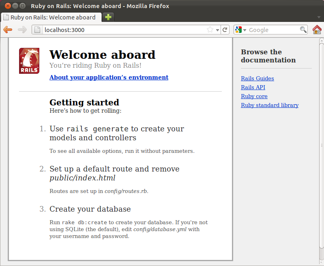Screen dimensions: 324x266
Task: Open URL history dropdown arrow
Action: tap(217, 30)
